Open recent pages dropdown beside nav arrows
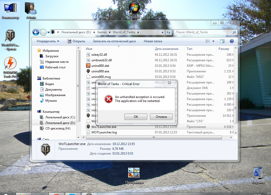The image size is (271, 195). point(48,32)
